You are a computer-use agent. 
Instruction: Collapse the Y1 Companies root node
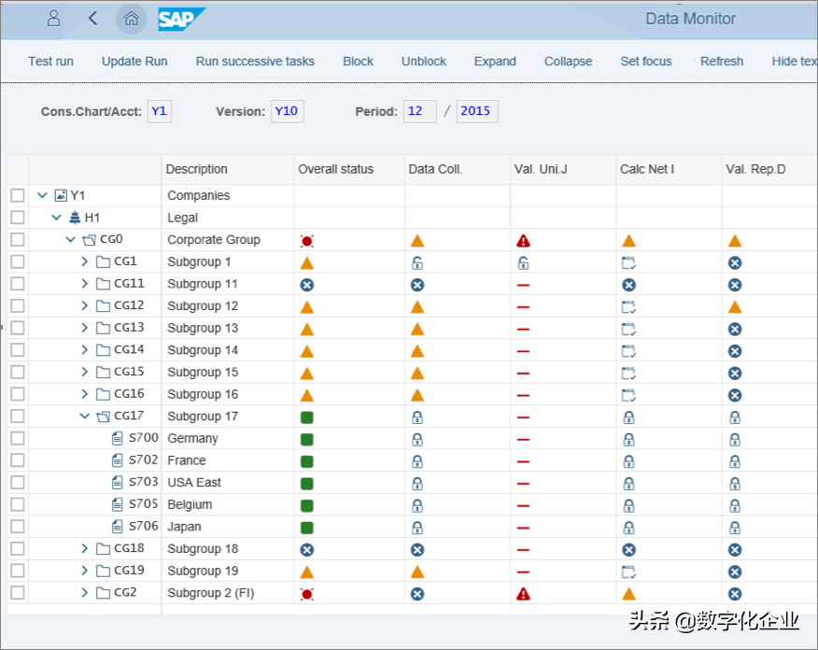(x=42, y=196)
